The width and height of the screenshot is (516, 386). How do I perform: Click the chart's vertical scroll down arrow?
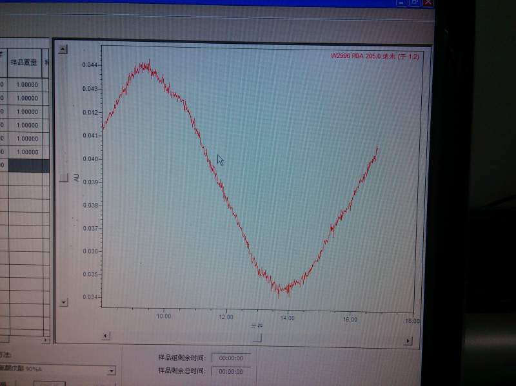63,302
